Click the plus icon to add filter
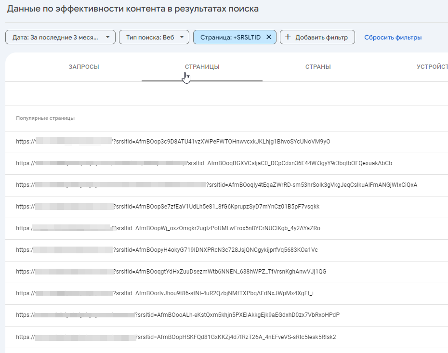The image size is (448, 353). tap(288, 37)
